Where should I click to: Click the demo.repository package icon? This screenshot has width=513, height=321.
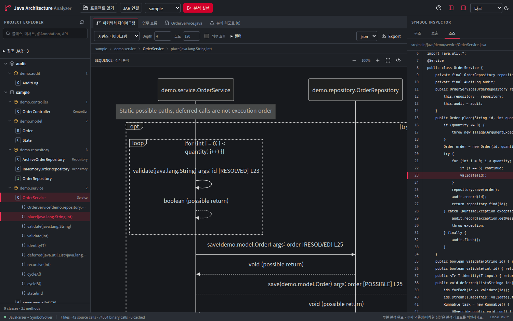16,150
